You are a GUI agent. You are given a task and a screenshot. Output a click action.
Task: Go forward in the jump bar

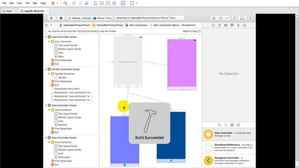(56, 25)
